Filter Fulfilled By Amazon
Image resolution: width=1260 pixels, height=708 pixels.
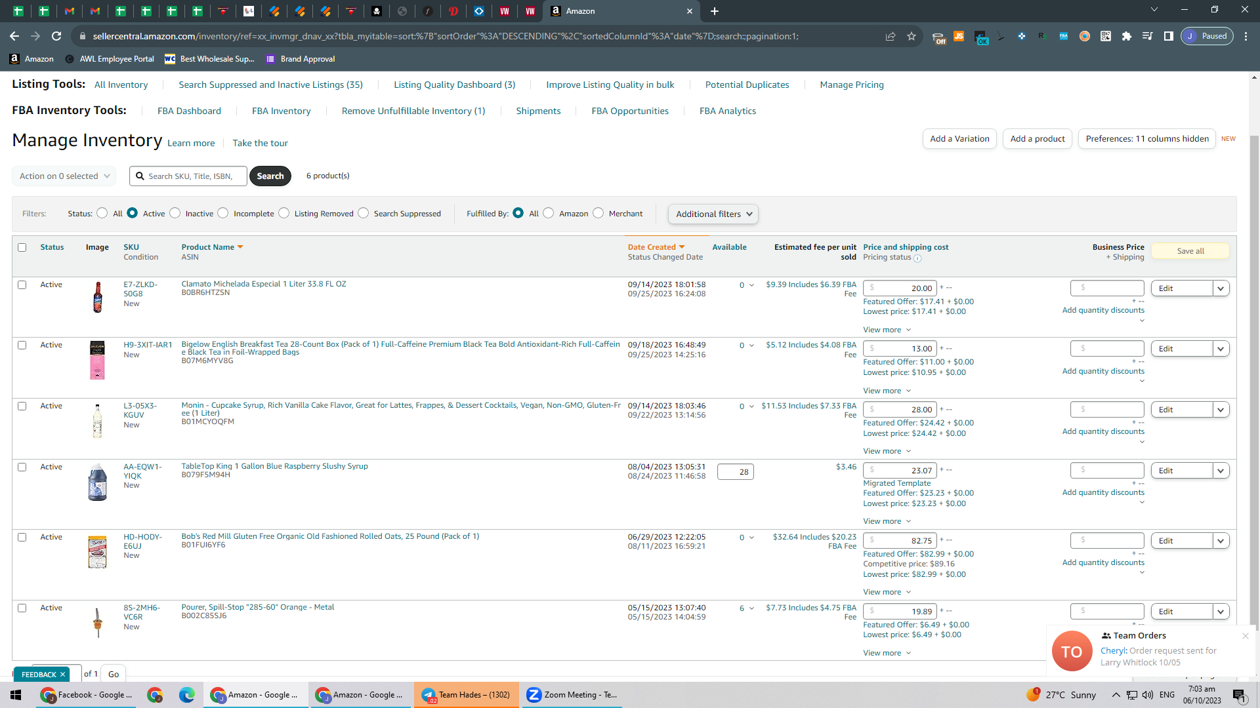click(x=549, y=213)
